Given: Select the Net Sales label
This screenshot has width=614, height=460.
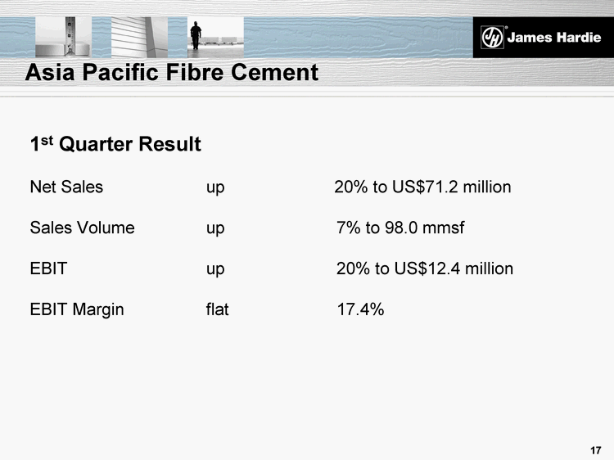Looking at the screenshot, I should [66, 187].
